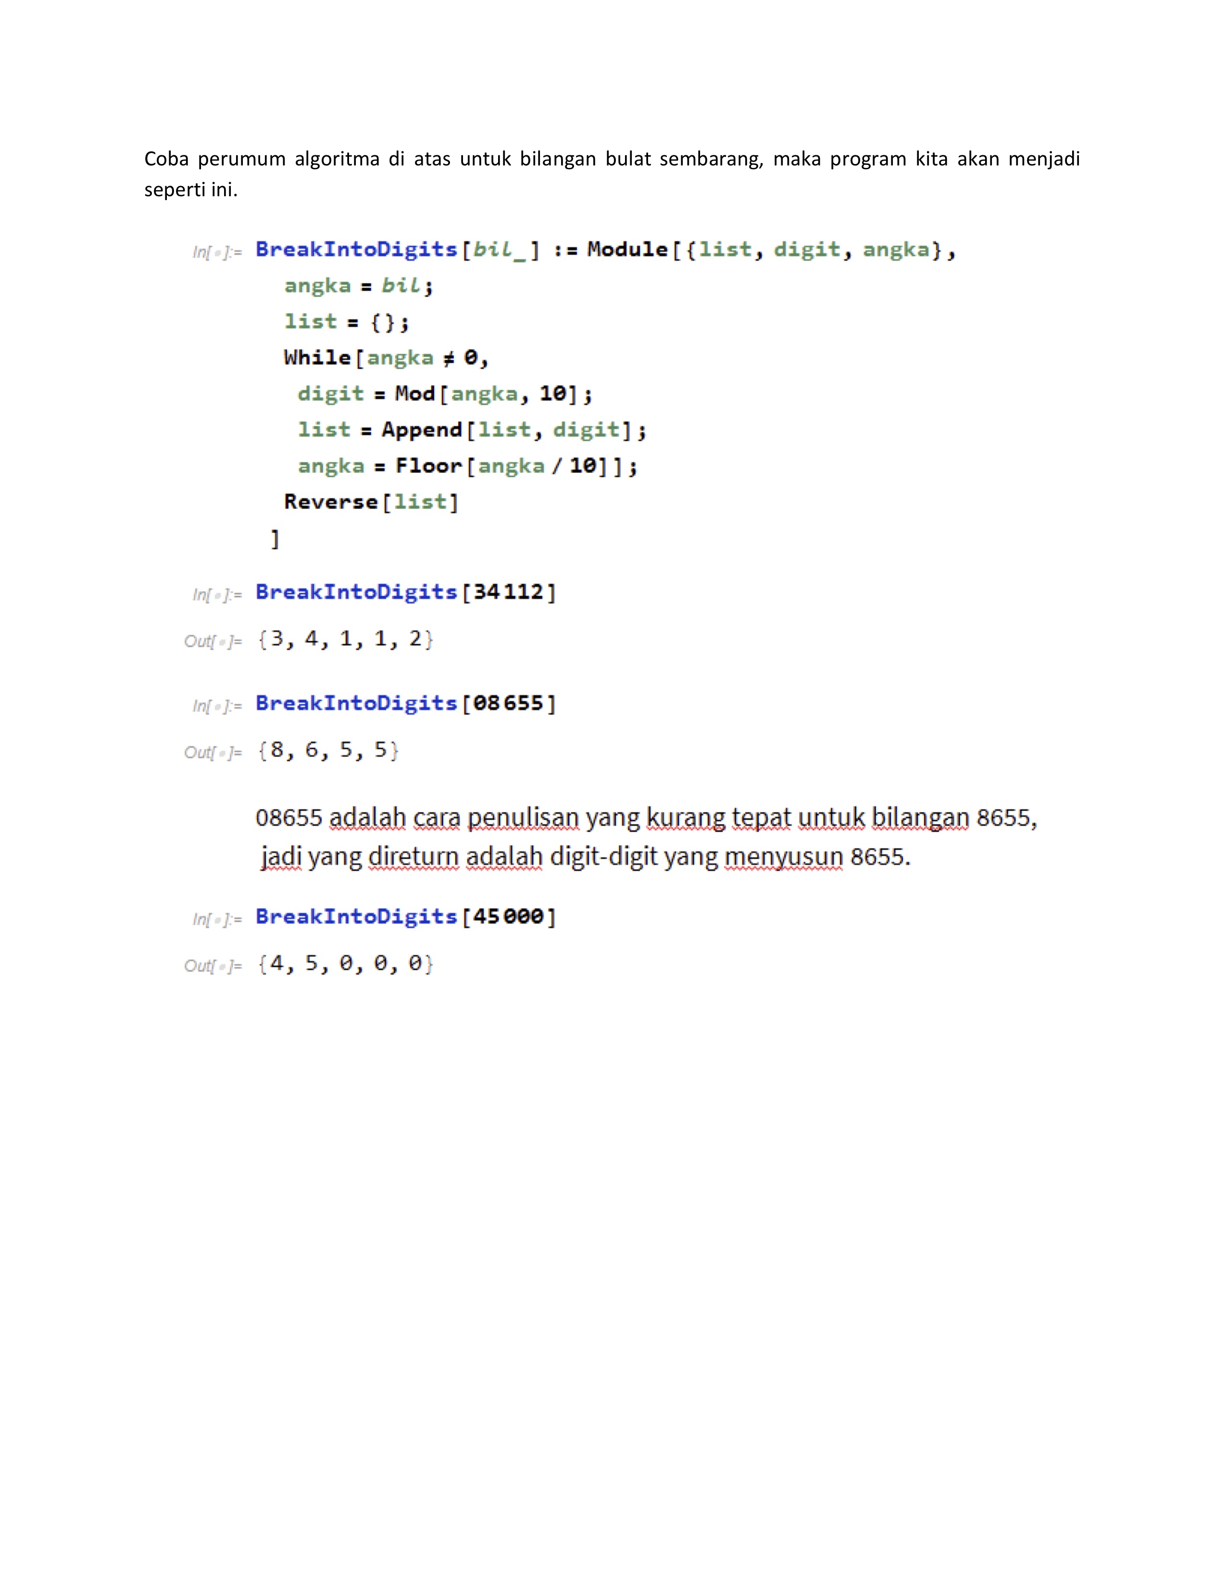This screenshot has height=1587, width=1226.
Task: Click the input 'BreakIntoDigits[45000]'
Action: [406, 917]
